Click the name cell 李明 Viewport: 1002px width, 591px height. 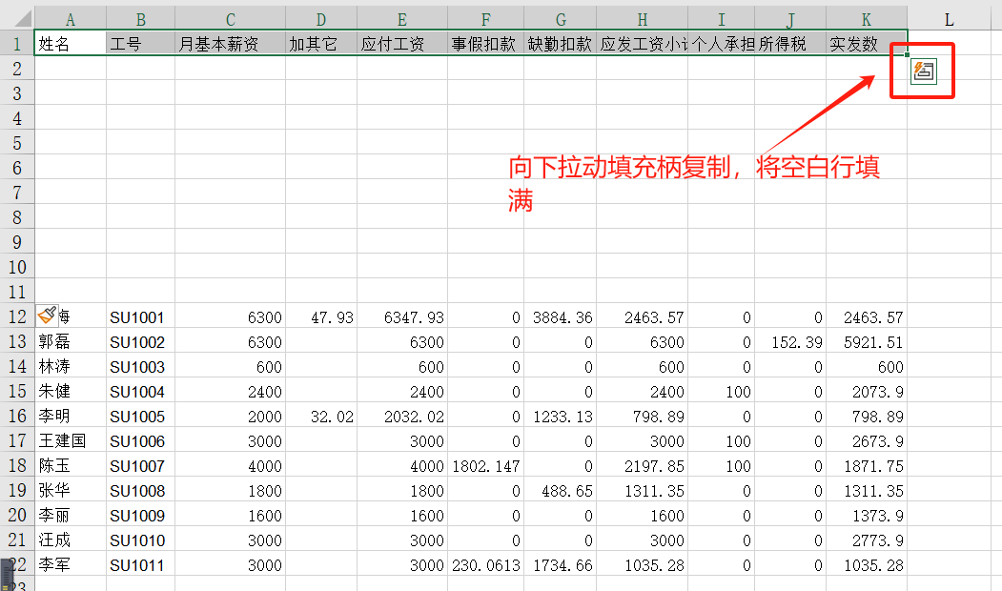(71, 416)
